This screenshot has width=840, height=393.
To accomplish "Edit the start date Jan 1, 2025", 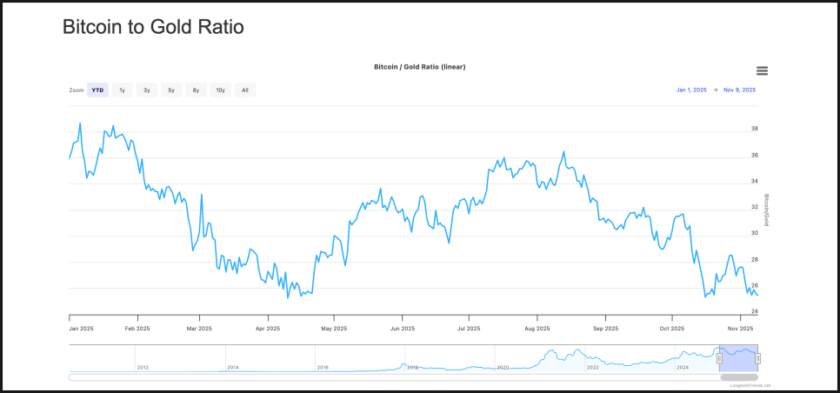I will [693, 90].
